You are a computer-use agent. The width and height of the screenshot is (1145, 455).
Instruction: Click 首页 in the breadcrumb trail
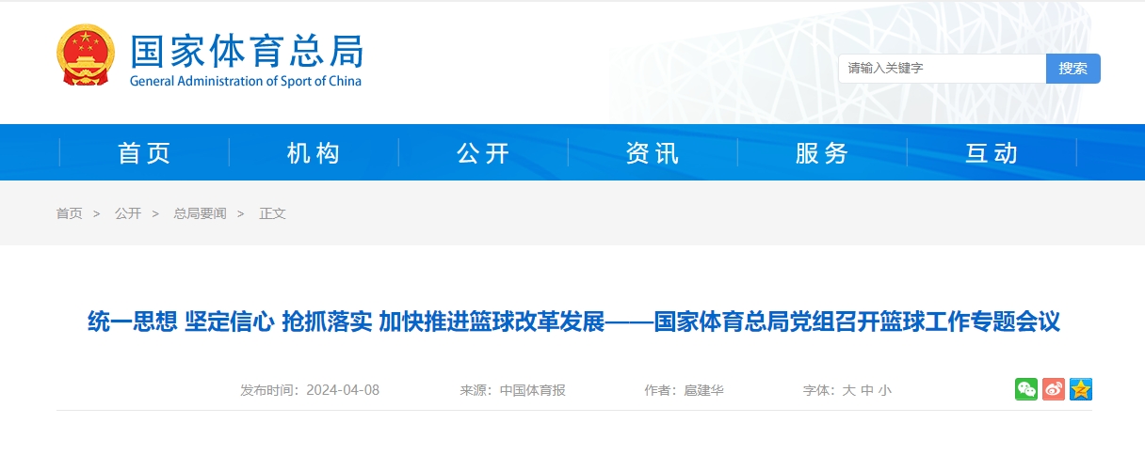(69, 213)
